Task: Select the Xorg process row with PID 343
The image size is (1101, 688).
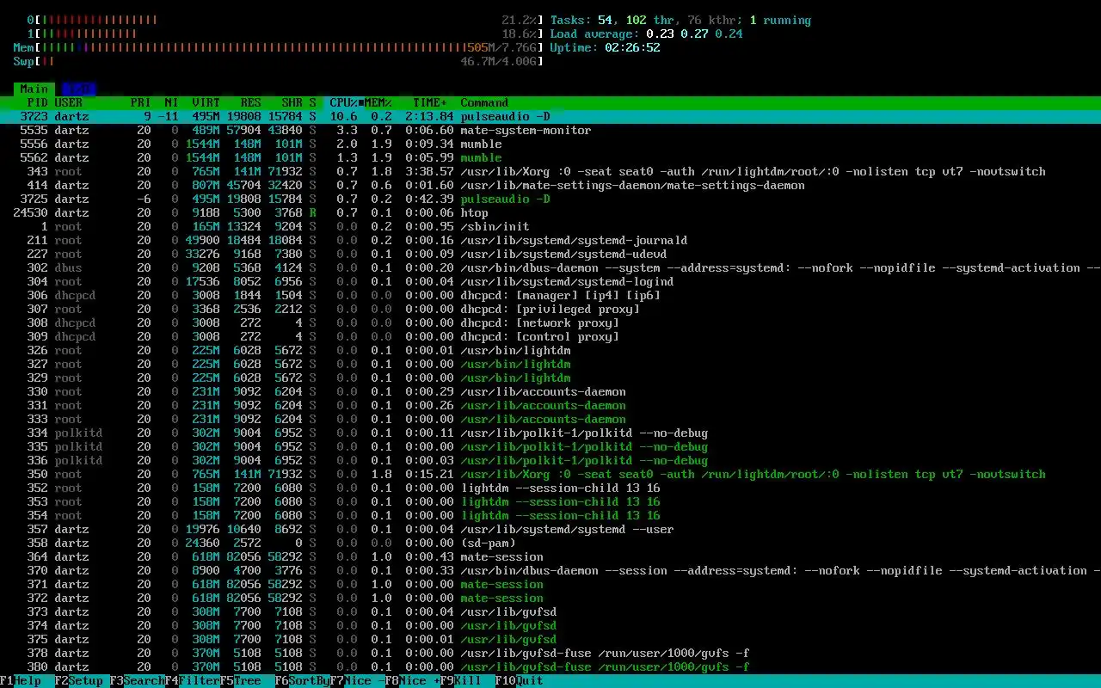Action: [550, 171]
